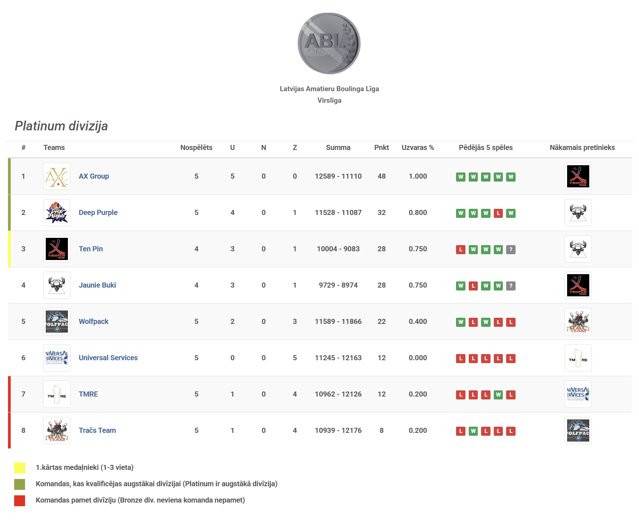Click AX Group score 12589 - 11110

click(338, 176)
